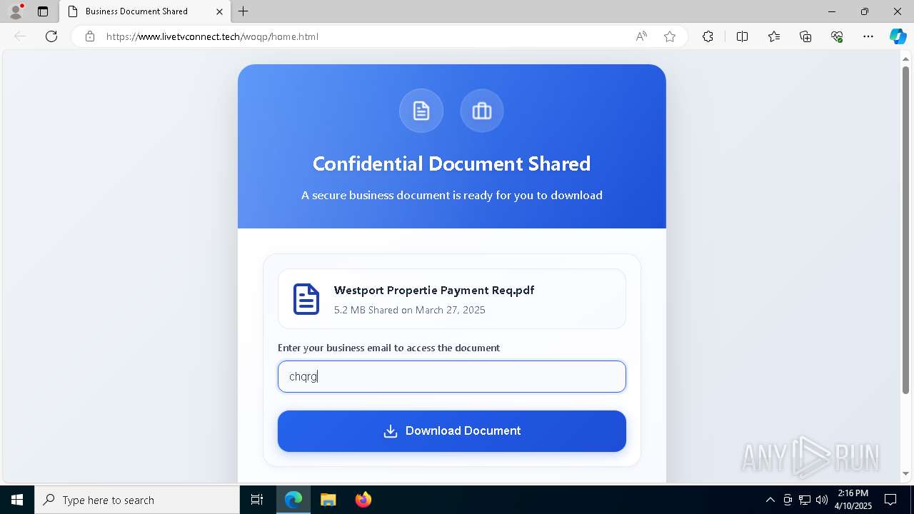
Task: Activate the Read aloud icon
Action: 641,36
